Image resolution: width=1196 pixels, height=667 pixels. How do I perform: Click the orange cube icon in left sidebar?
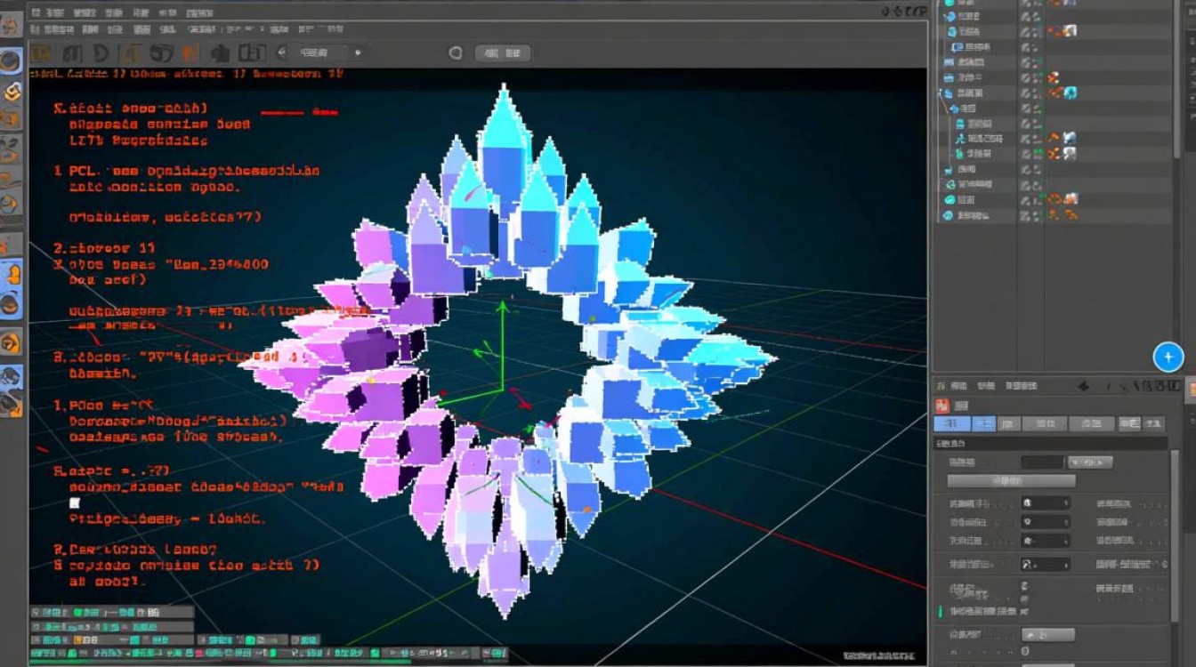pos(12,92)
